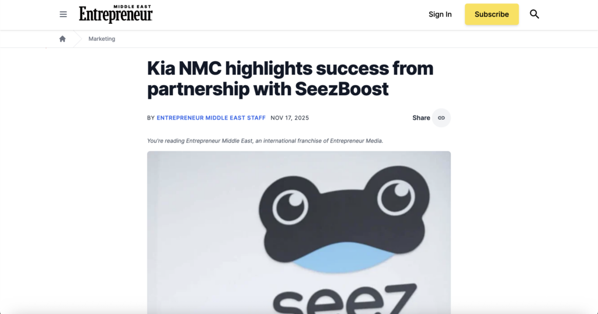Click the BY label before the author name

click(x=151, y=118)
